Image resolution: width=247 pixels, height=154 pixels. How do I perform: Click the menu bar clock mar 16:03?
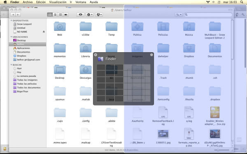point(230,2)
